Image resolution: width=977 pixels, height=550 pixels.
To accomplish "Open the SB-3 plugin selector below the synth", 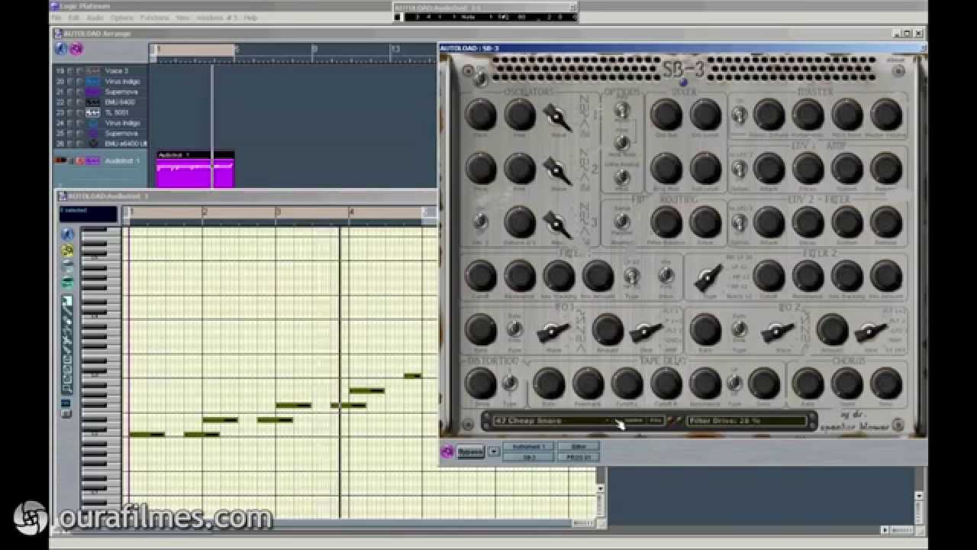I will pyautogui.click(x=528, y=457).
